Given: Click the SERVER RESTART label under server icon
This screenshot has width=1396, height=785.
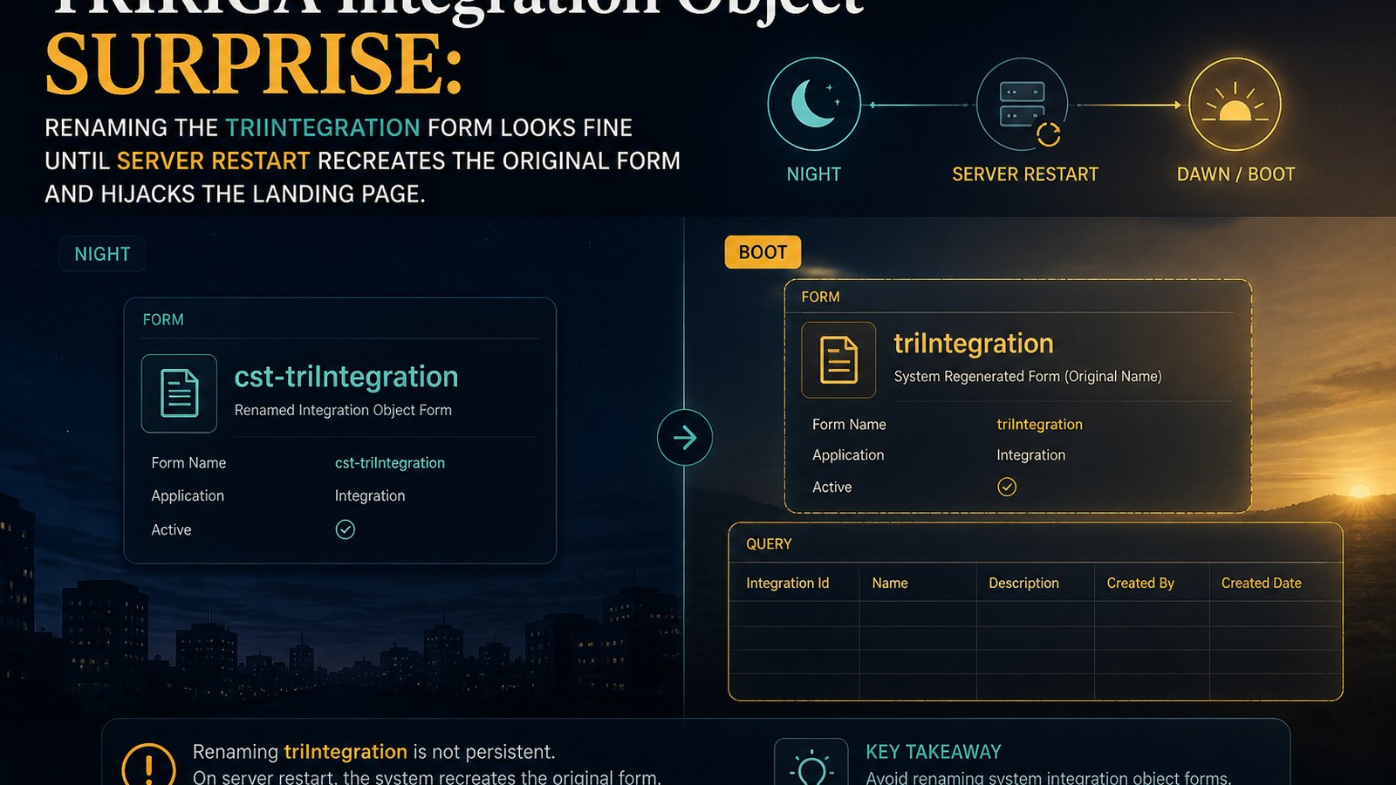Looking at the screenshot, I should 1025,174.
